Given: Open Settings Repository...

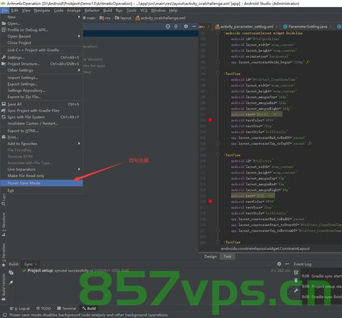Looking at the screenshot, I should click(41, 90).
